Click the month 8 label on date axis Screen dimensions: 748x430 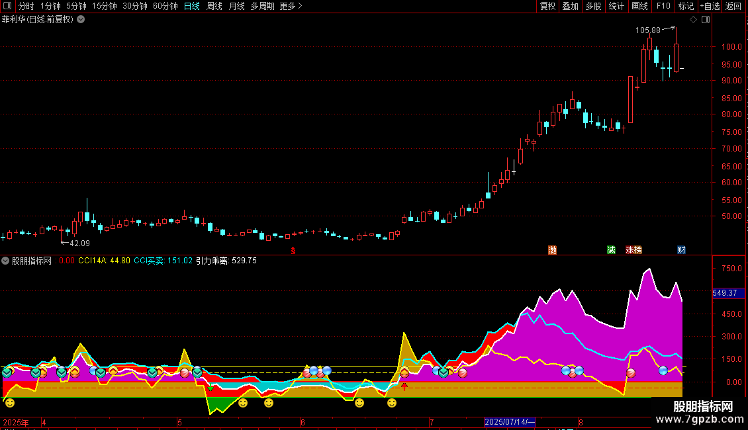coord(581,422)
